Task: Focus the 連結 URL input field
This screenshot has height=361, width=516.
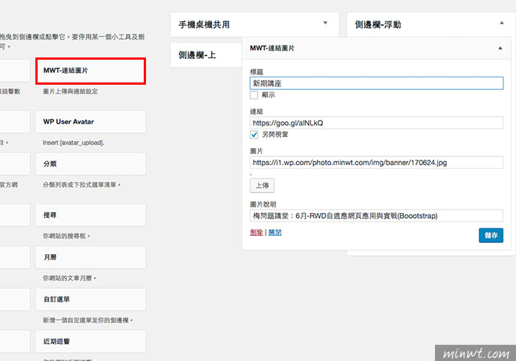Action: pyautogui.click(x=377, y=122)
